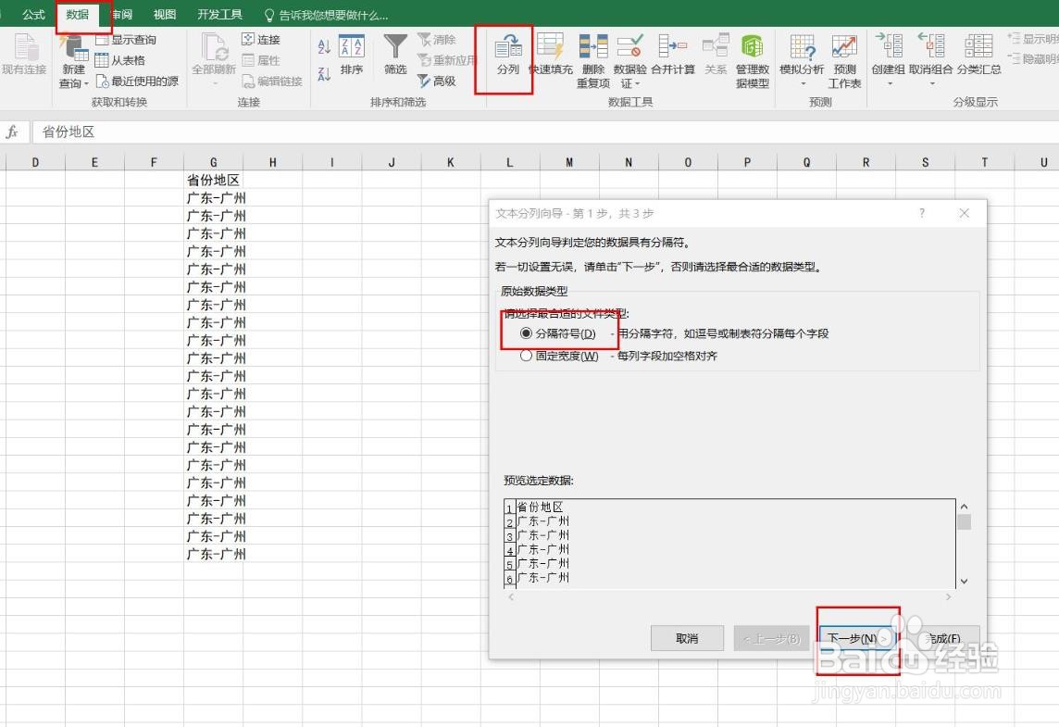The image size is (1059, 727).
Task: Select column M header
Action: click(569, 162)
